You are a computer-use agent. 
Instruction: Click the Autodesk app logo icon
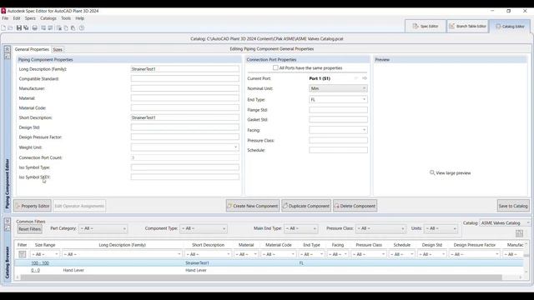[x=3, y=11]
